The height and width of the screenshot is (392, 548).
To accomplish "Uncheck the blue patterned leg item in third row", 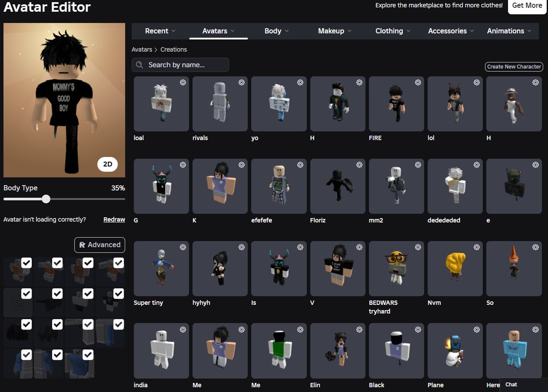I will coord(119,324).
